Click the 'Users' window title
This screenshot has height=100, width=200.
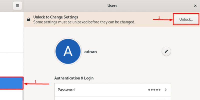[x=112, y=5]
